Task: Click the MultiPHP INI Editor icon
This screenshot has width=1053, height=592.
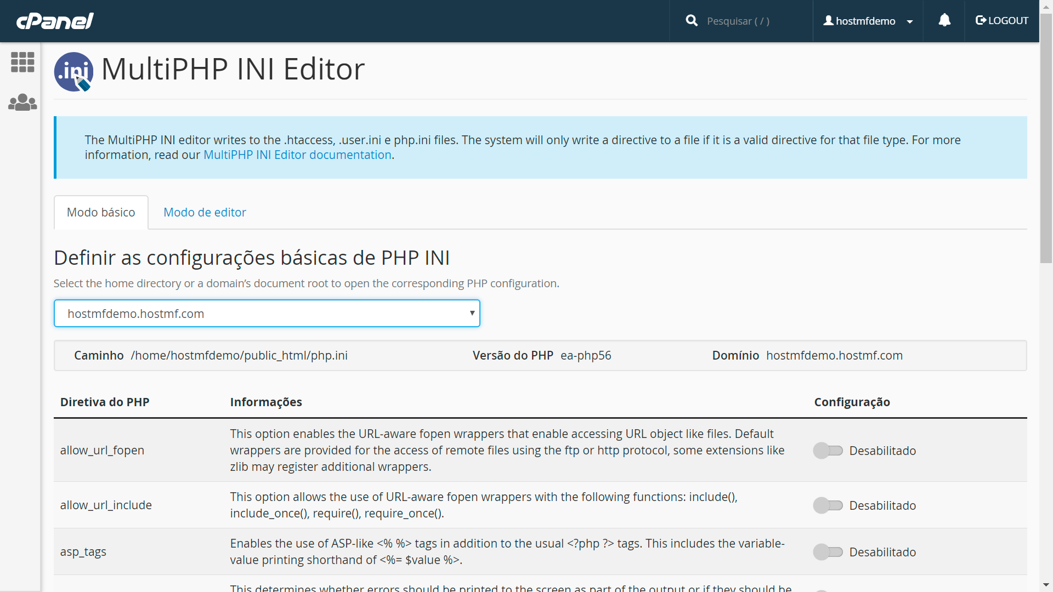Action: pyautogui.click(x=73, y=72)
